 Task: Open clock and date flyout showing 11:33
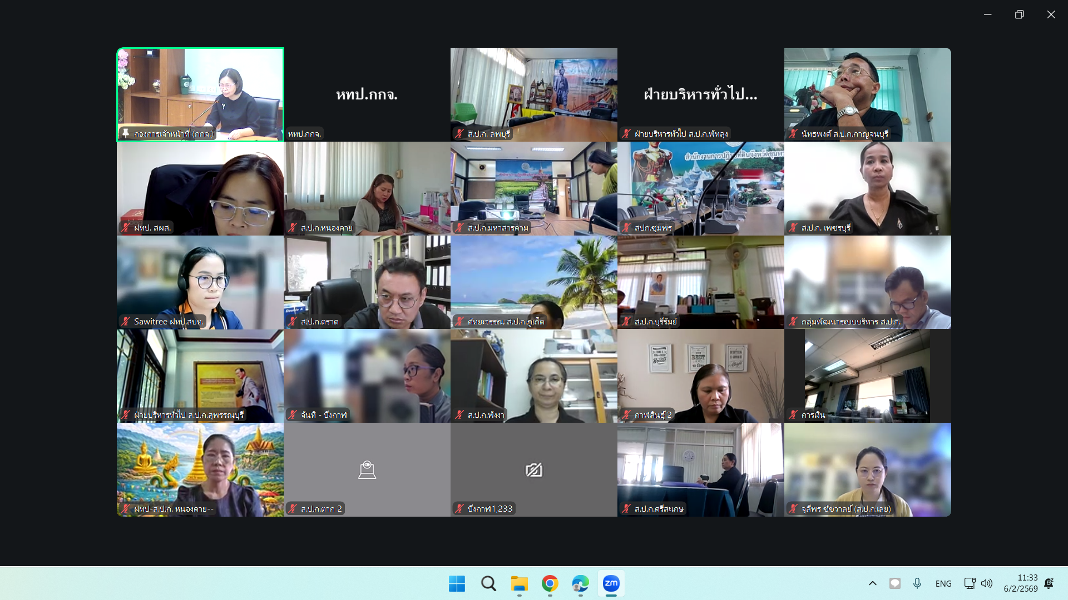point(1020,583)
